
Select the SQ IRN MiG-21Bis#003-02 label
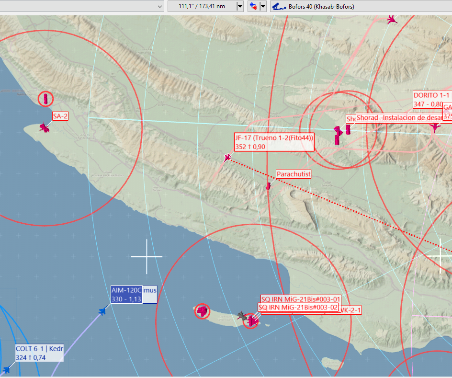(x=298, y=307)
